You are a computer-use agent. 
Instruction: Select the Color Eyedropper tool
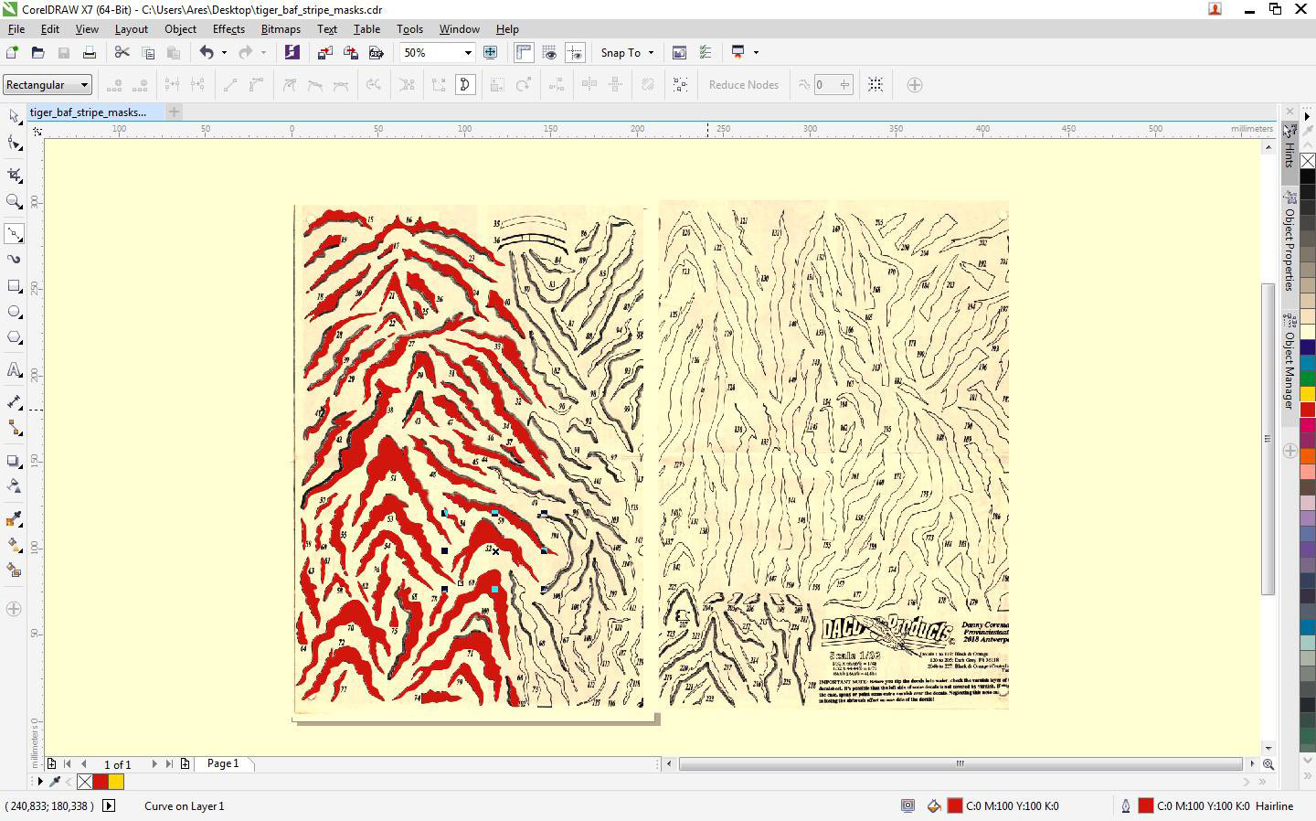coord(14,519)
